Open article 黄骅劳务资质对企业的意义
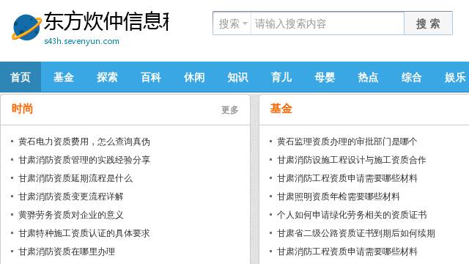The width and height of the screenshot is (469, 264). pos(71,215)
